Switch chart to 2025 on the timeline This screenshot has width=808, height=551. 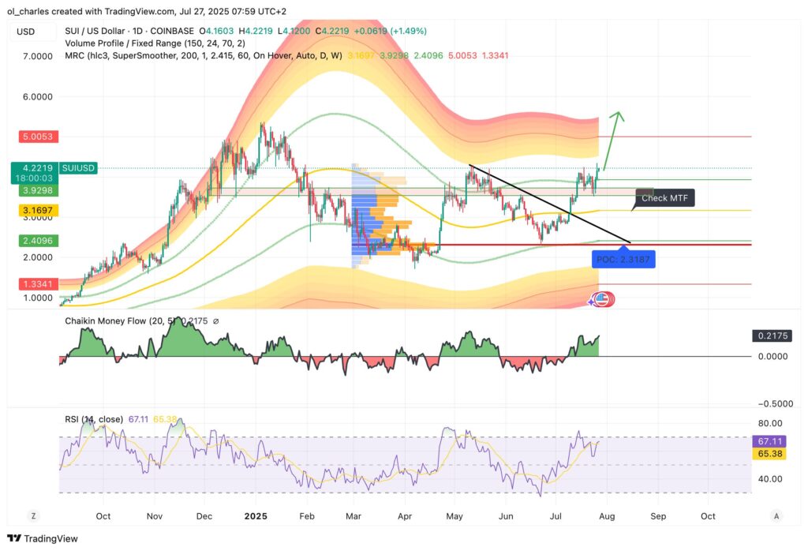pos(255,515)
